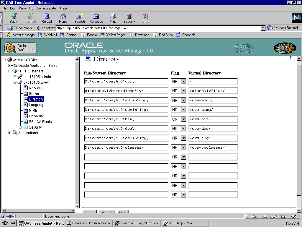Click the Search toolbar icon
This screenshot has width=302, height=227.
[x=80, y=18]
